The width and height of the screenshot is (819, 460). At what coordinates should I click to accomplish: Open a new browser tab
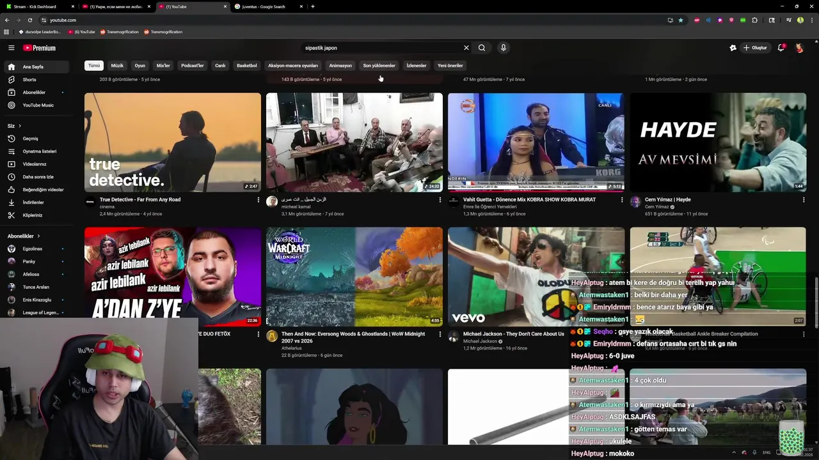(x=313, y=6)
